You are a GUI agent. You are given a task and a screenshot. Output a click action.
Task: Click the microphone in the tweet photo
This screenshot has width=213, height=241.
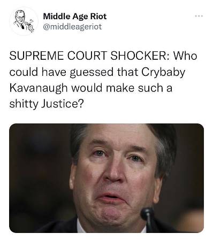(x=148, y=220)
